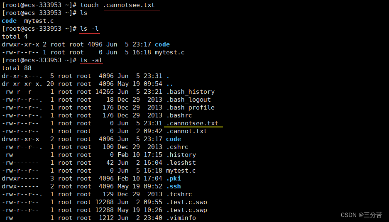Click the size value 129
The image size is (389, 222).
108,194
